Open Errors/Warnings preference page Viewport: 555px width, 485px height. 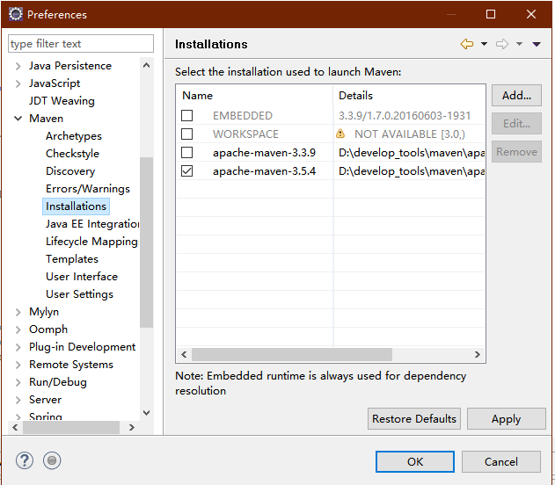[88, 189]
